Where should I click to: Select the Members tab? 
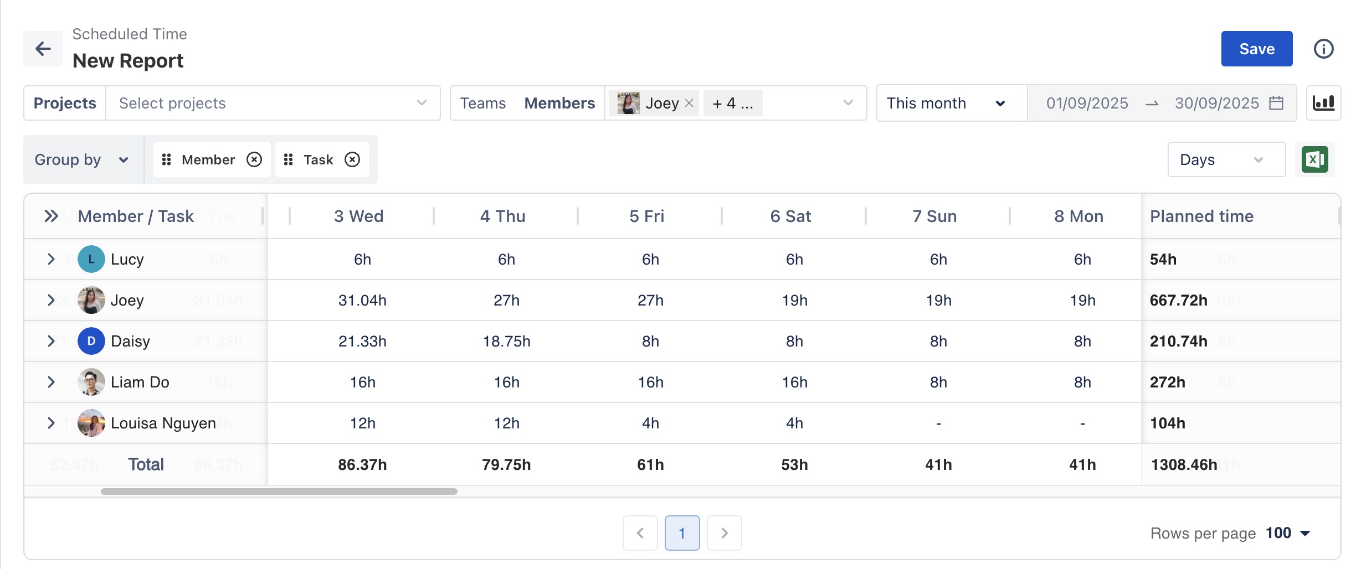click(x=559, y=103)
